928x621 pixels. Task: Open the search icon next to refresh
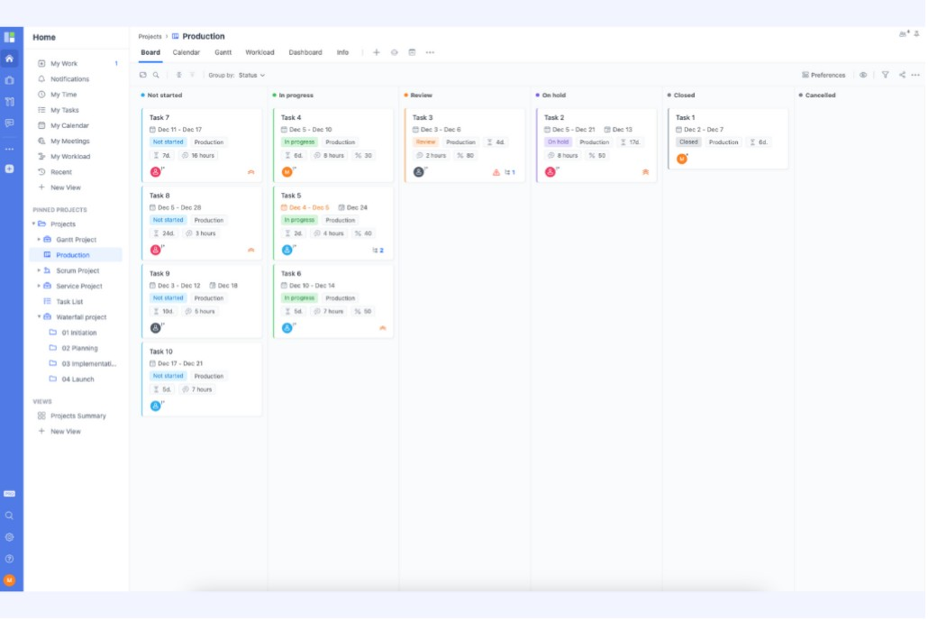point(158,75)
